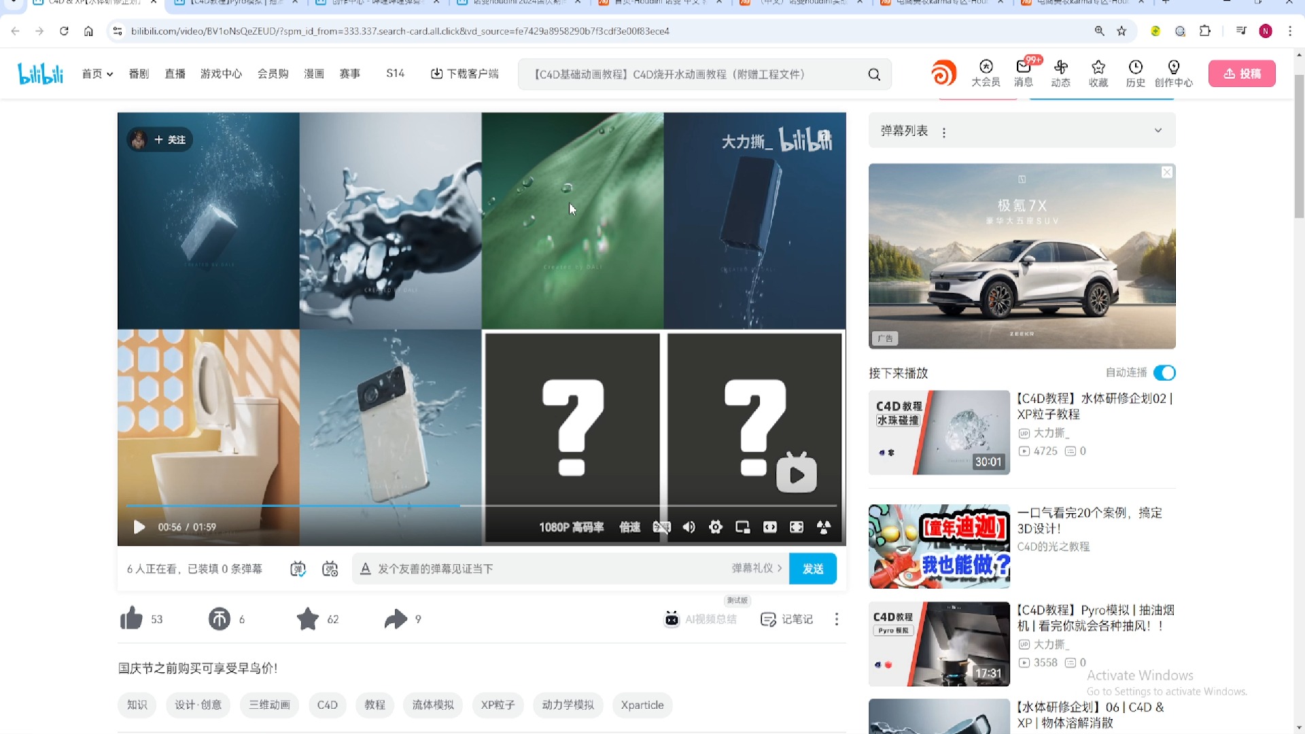Click the like thumbs-up icon
The width and height of the screenshot is (1305, 734).
tap(131, 619)
